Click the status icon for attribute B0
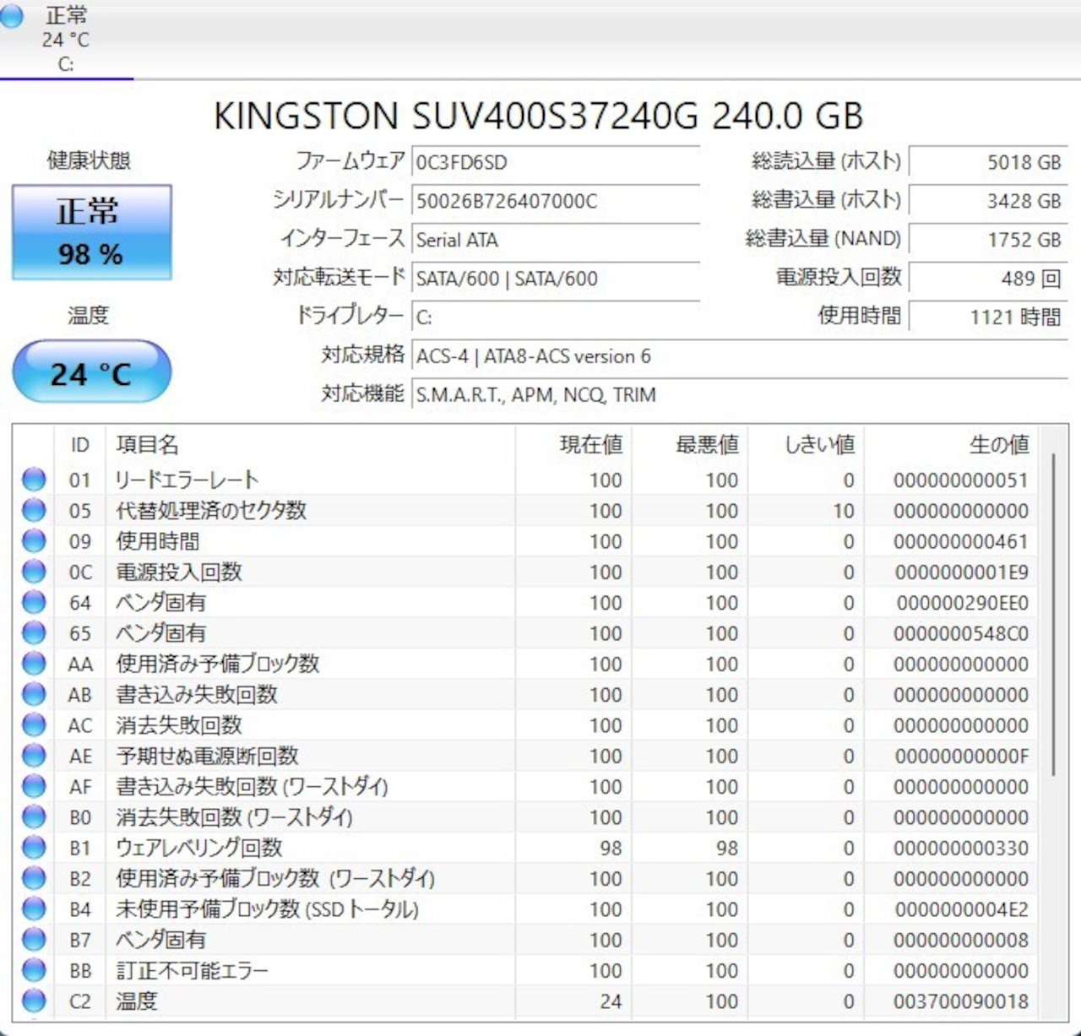The height and width of the screenshot is (1036, 1081). pos(34,817)
